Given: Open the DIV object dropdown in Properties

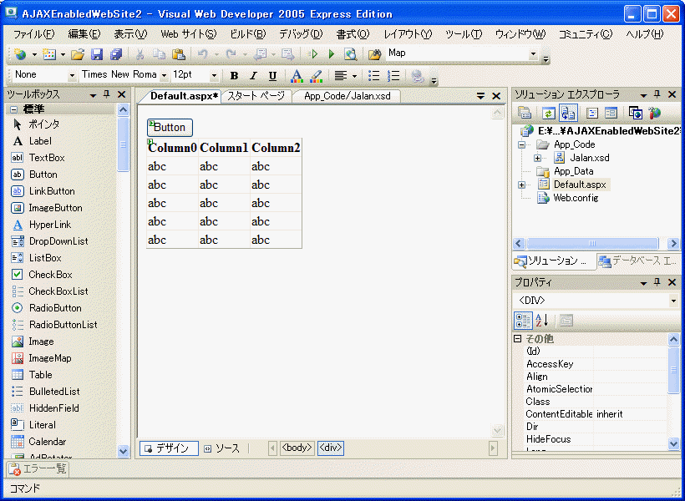Looking at the screenshot, I should click(x=673, y=301).
